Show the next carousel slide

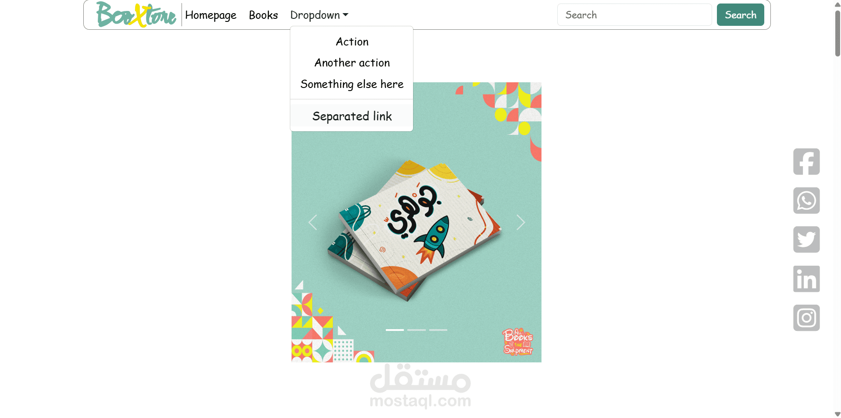click(x=520, y=222)
